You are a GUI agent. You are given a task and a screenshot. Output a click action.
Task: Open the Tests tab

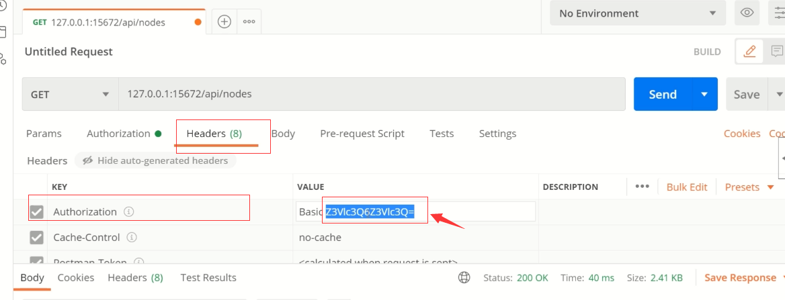tap(442, 134)
